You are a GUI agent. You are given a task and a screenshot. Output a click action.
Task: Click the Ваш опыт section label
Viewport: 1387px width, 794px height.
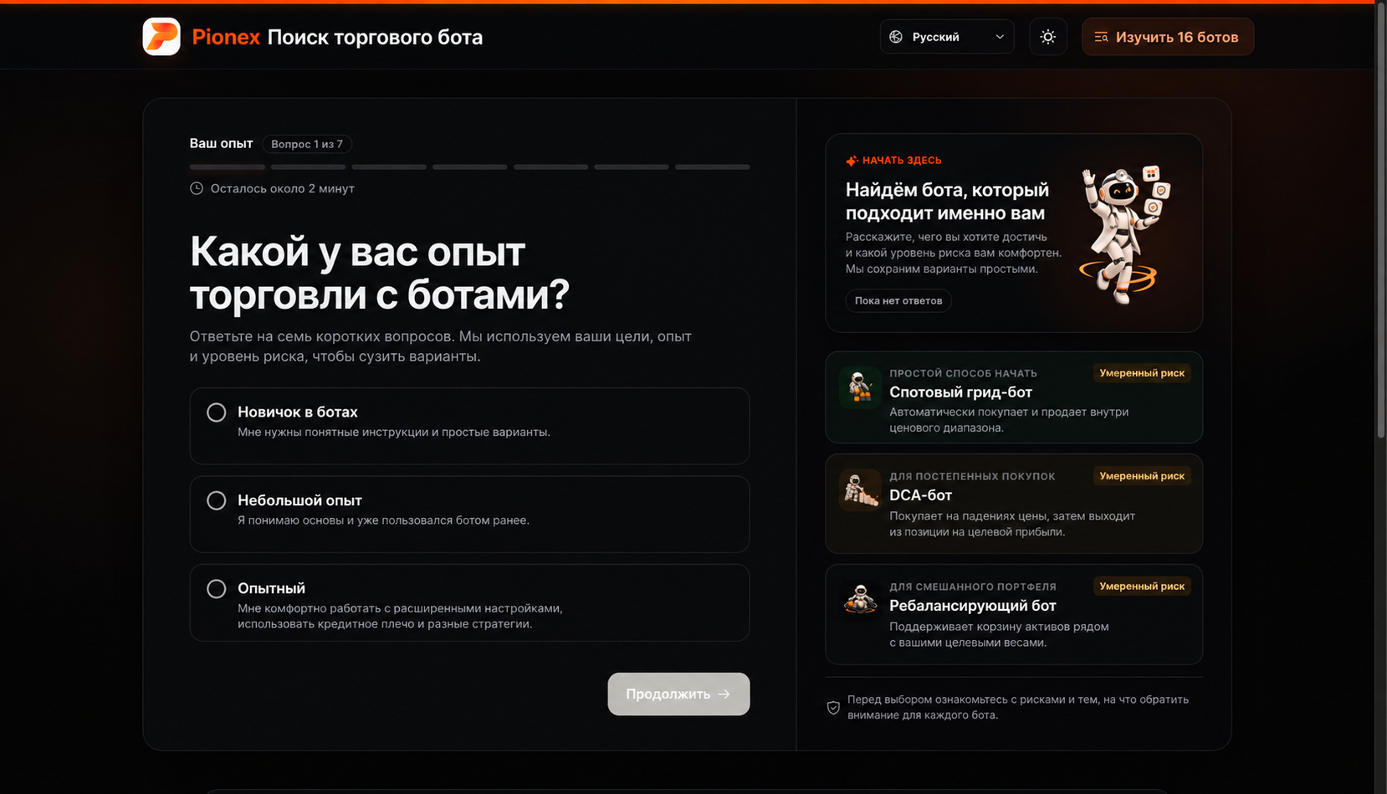tap(221, 143)
